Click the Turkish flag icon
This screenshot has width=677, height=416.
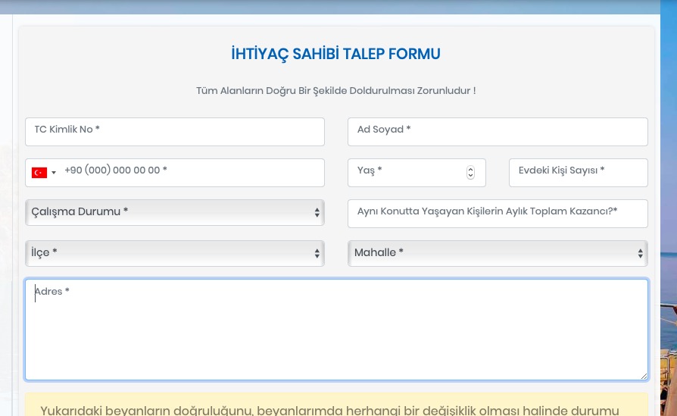click(x=39, y=173)
